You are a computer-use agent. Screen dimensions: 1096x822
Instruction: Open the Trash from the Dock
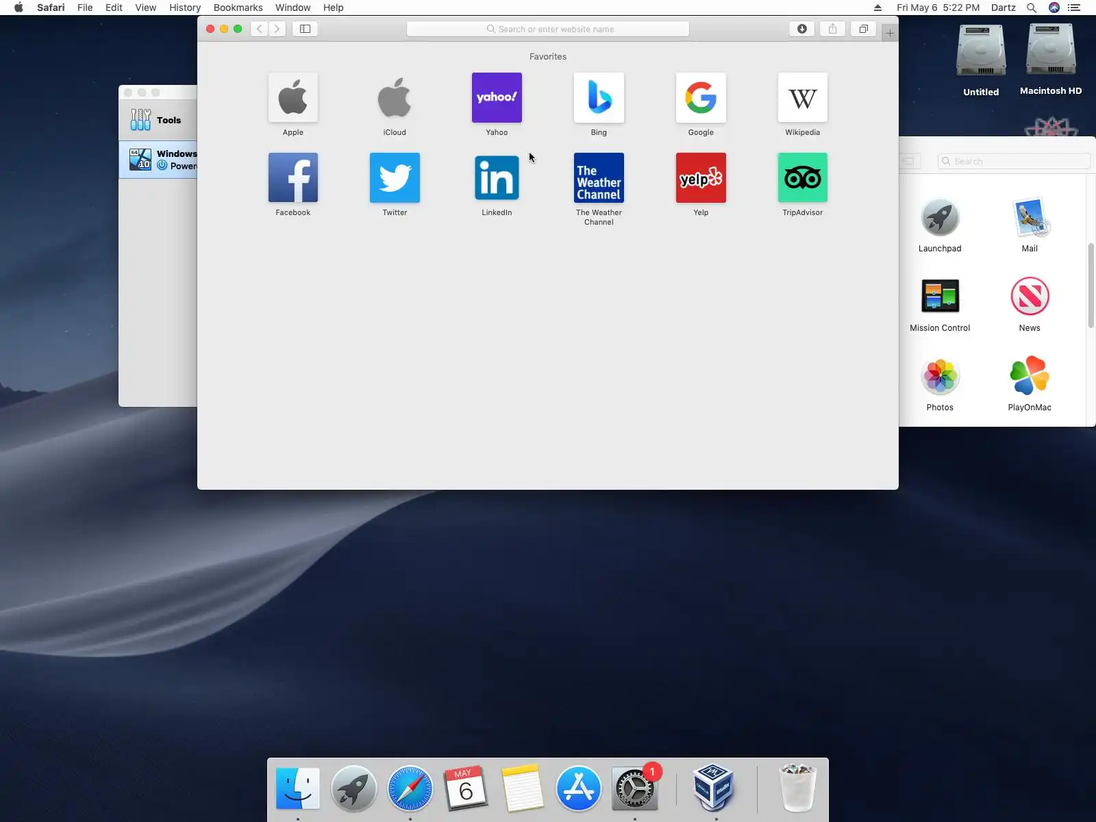pos(798,788)
